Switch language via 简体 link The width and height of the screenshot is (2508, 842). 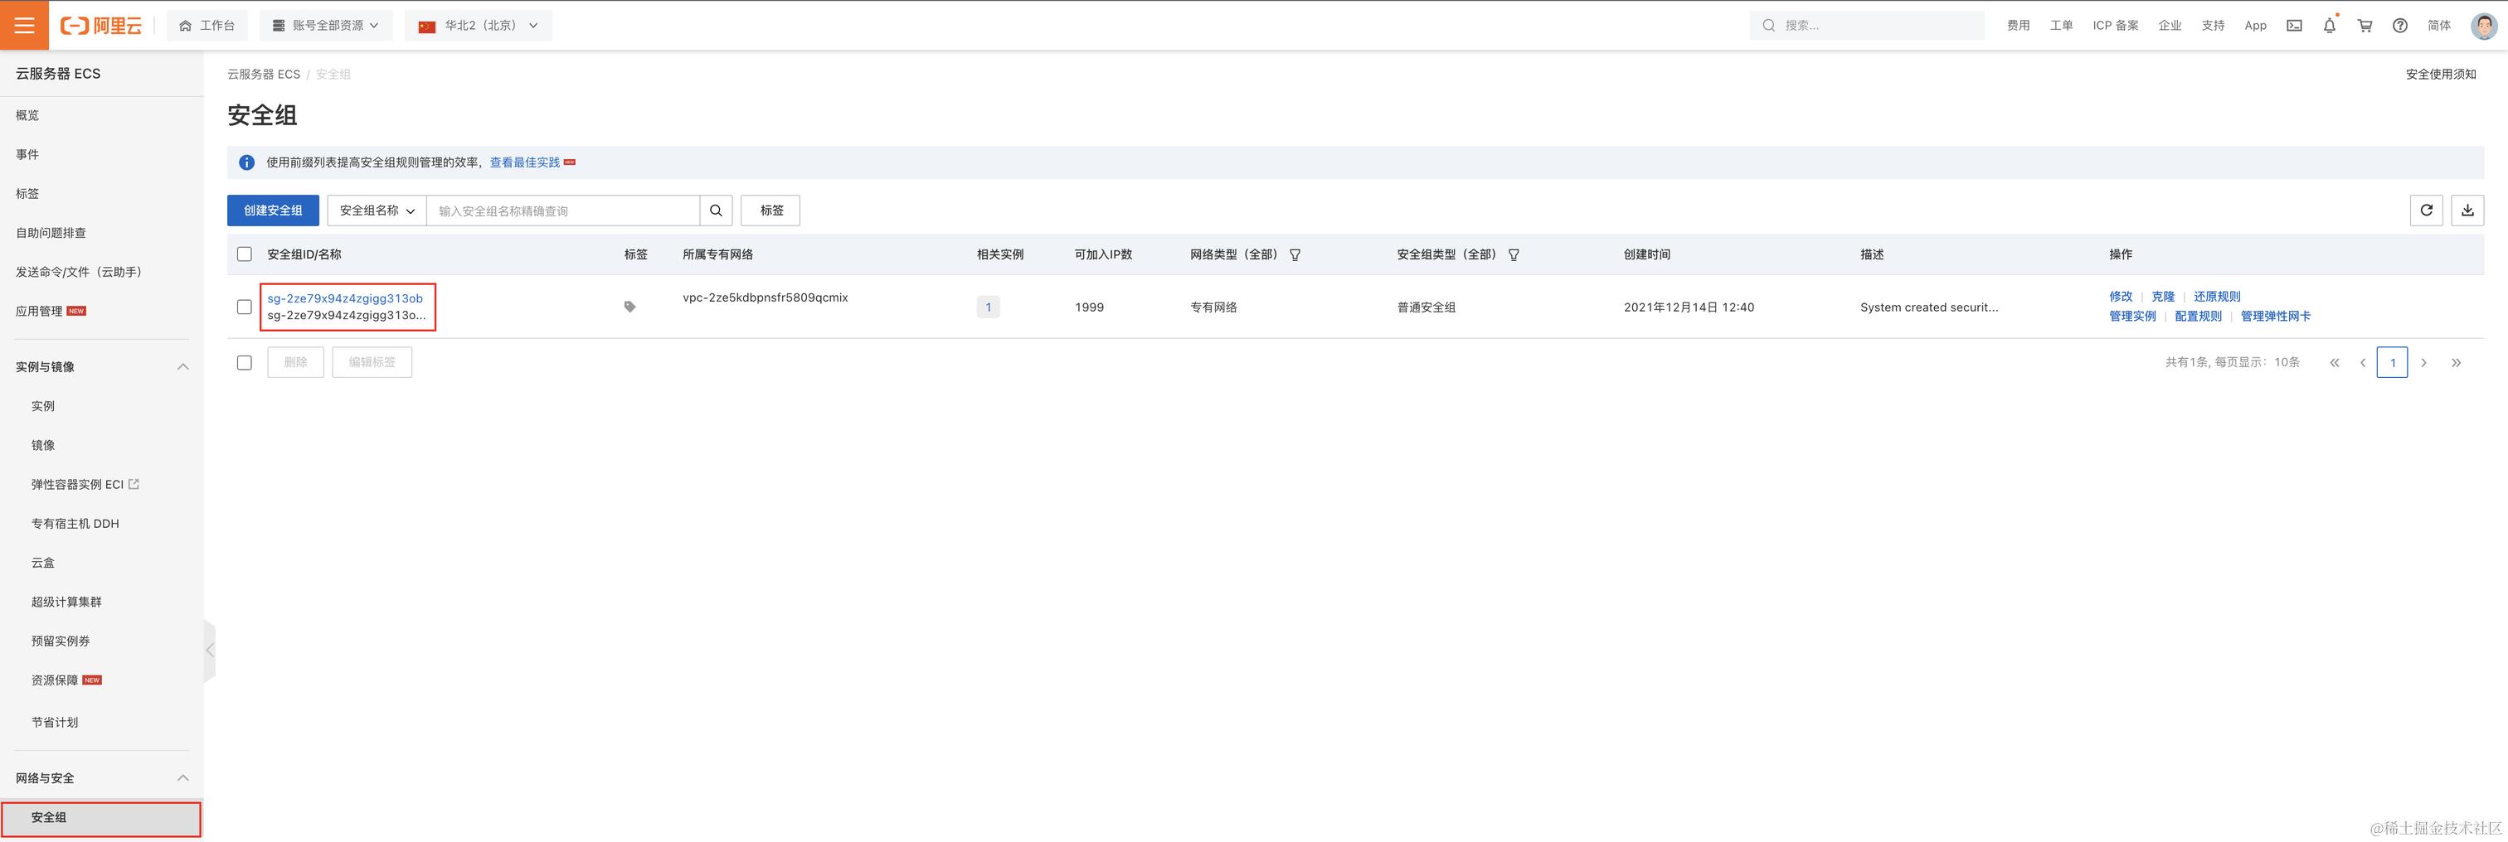click(x=2439, y=26)
